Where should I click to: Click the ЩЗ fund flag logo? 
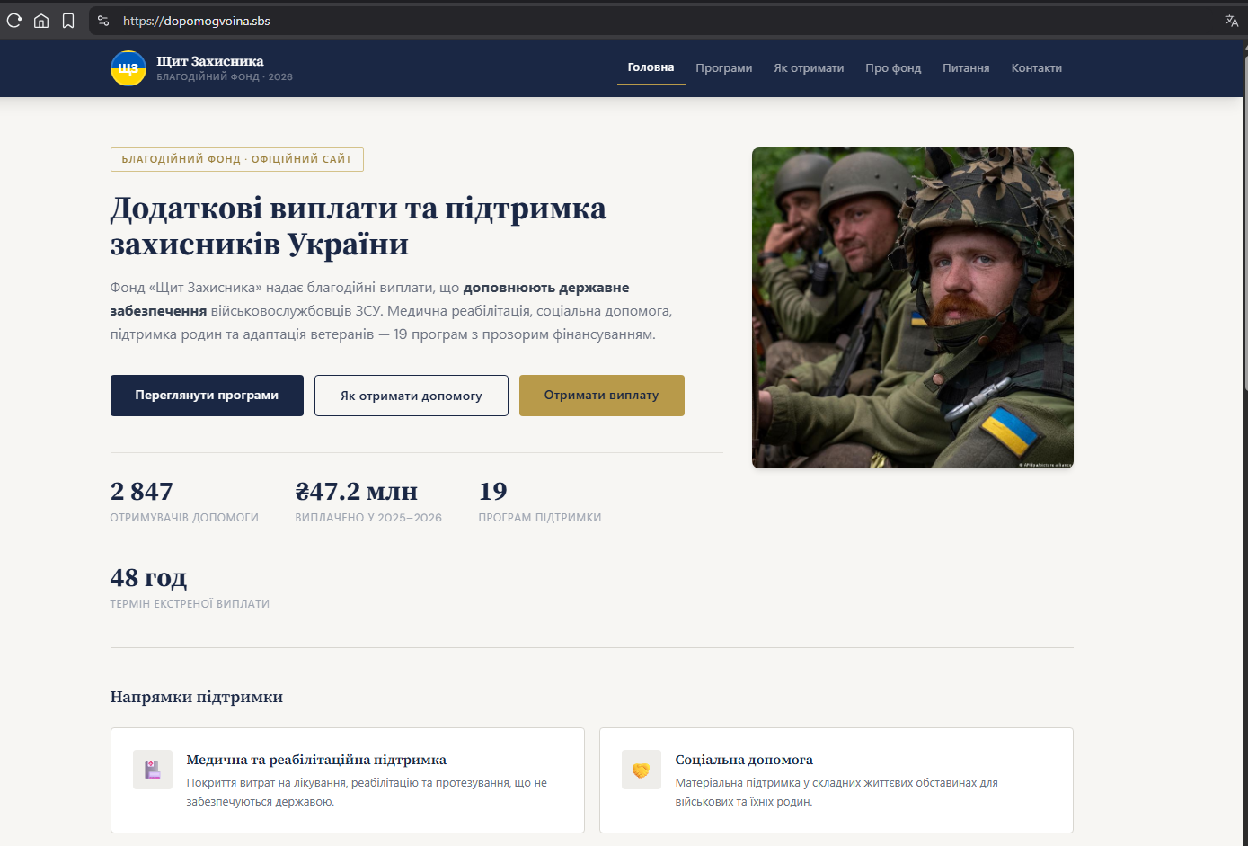click(x=128, y=67)
